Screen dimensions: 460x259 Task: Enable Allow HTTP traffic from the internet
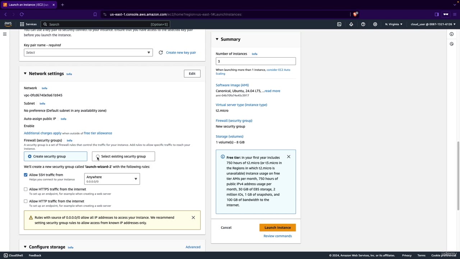26,201
